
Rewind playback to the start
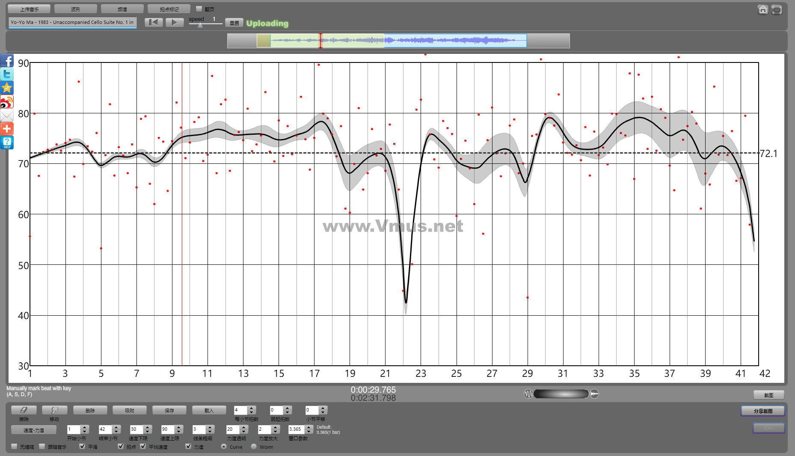coord(154,23)
